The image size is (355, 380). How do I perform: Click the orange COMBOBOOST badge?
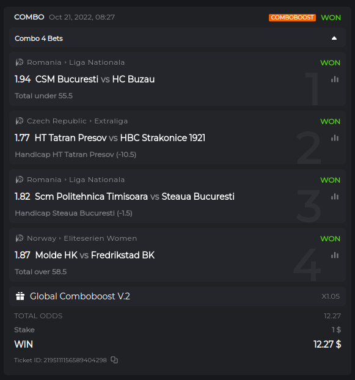click(292, 18)
